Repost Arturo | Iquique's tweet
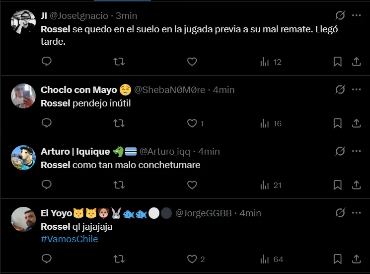This screenshot has height=274, width=370. point(119,185)
